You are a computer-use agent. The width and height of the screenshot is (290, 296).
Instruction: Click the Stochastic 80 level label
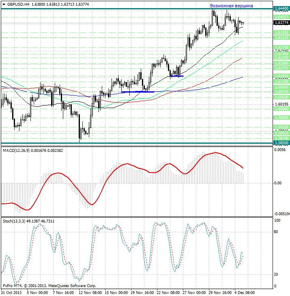(x=276, y=231)
